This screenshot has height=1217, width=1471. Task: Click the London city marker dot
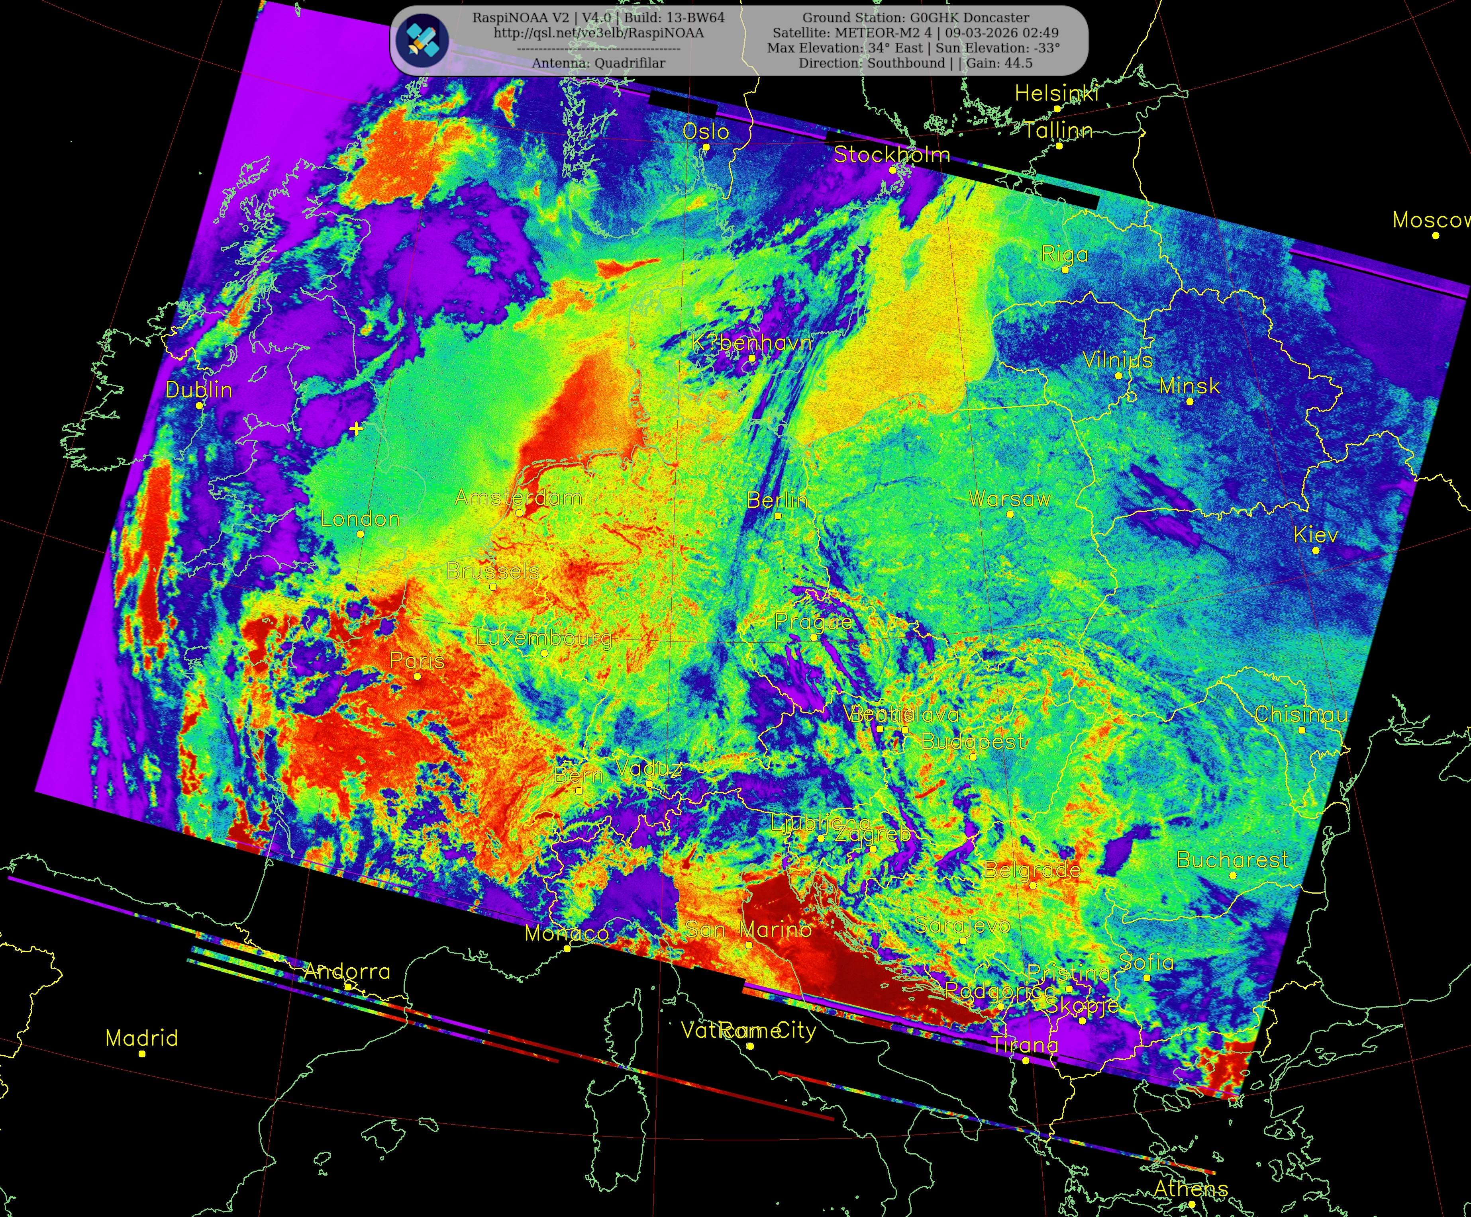click(360, 534)
